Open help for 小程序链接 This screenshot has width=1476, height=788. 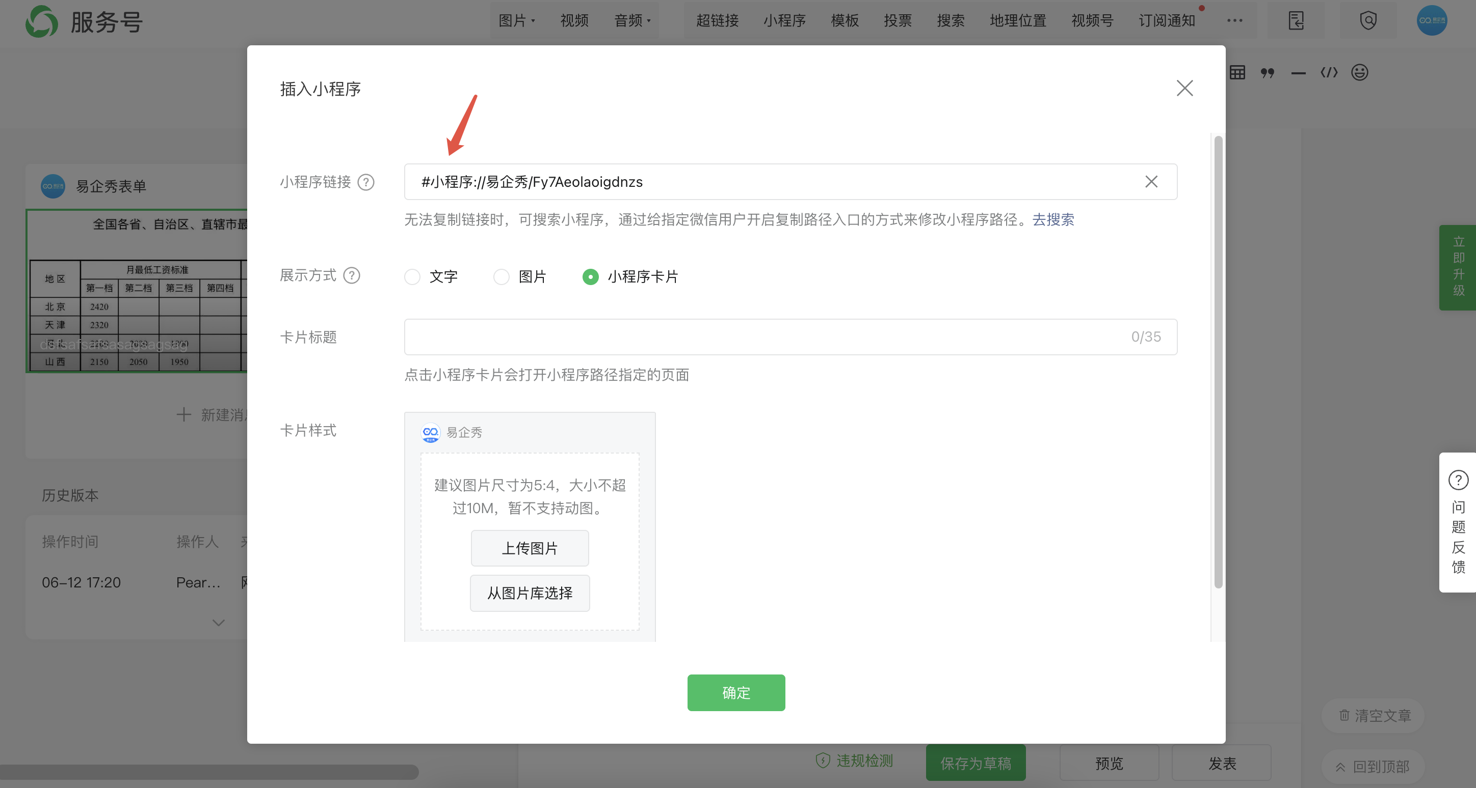coord(365,182)
